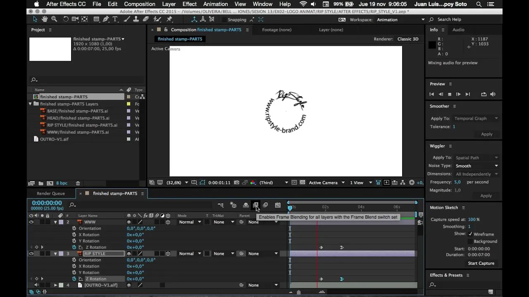
Task: Select the Clone Stamp tool
Action: click(x=136, y=19)
